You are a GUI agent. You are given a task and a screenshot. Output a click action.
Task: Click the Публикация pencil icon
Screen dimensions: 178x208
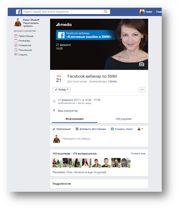click(54, 129)
